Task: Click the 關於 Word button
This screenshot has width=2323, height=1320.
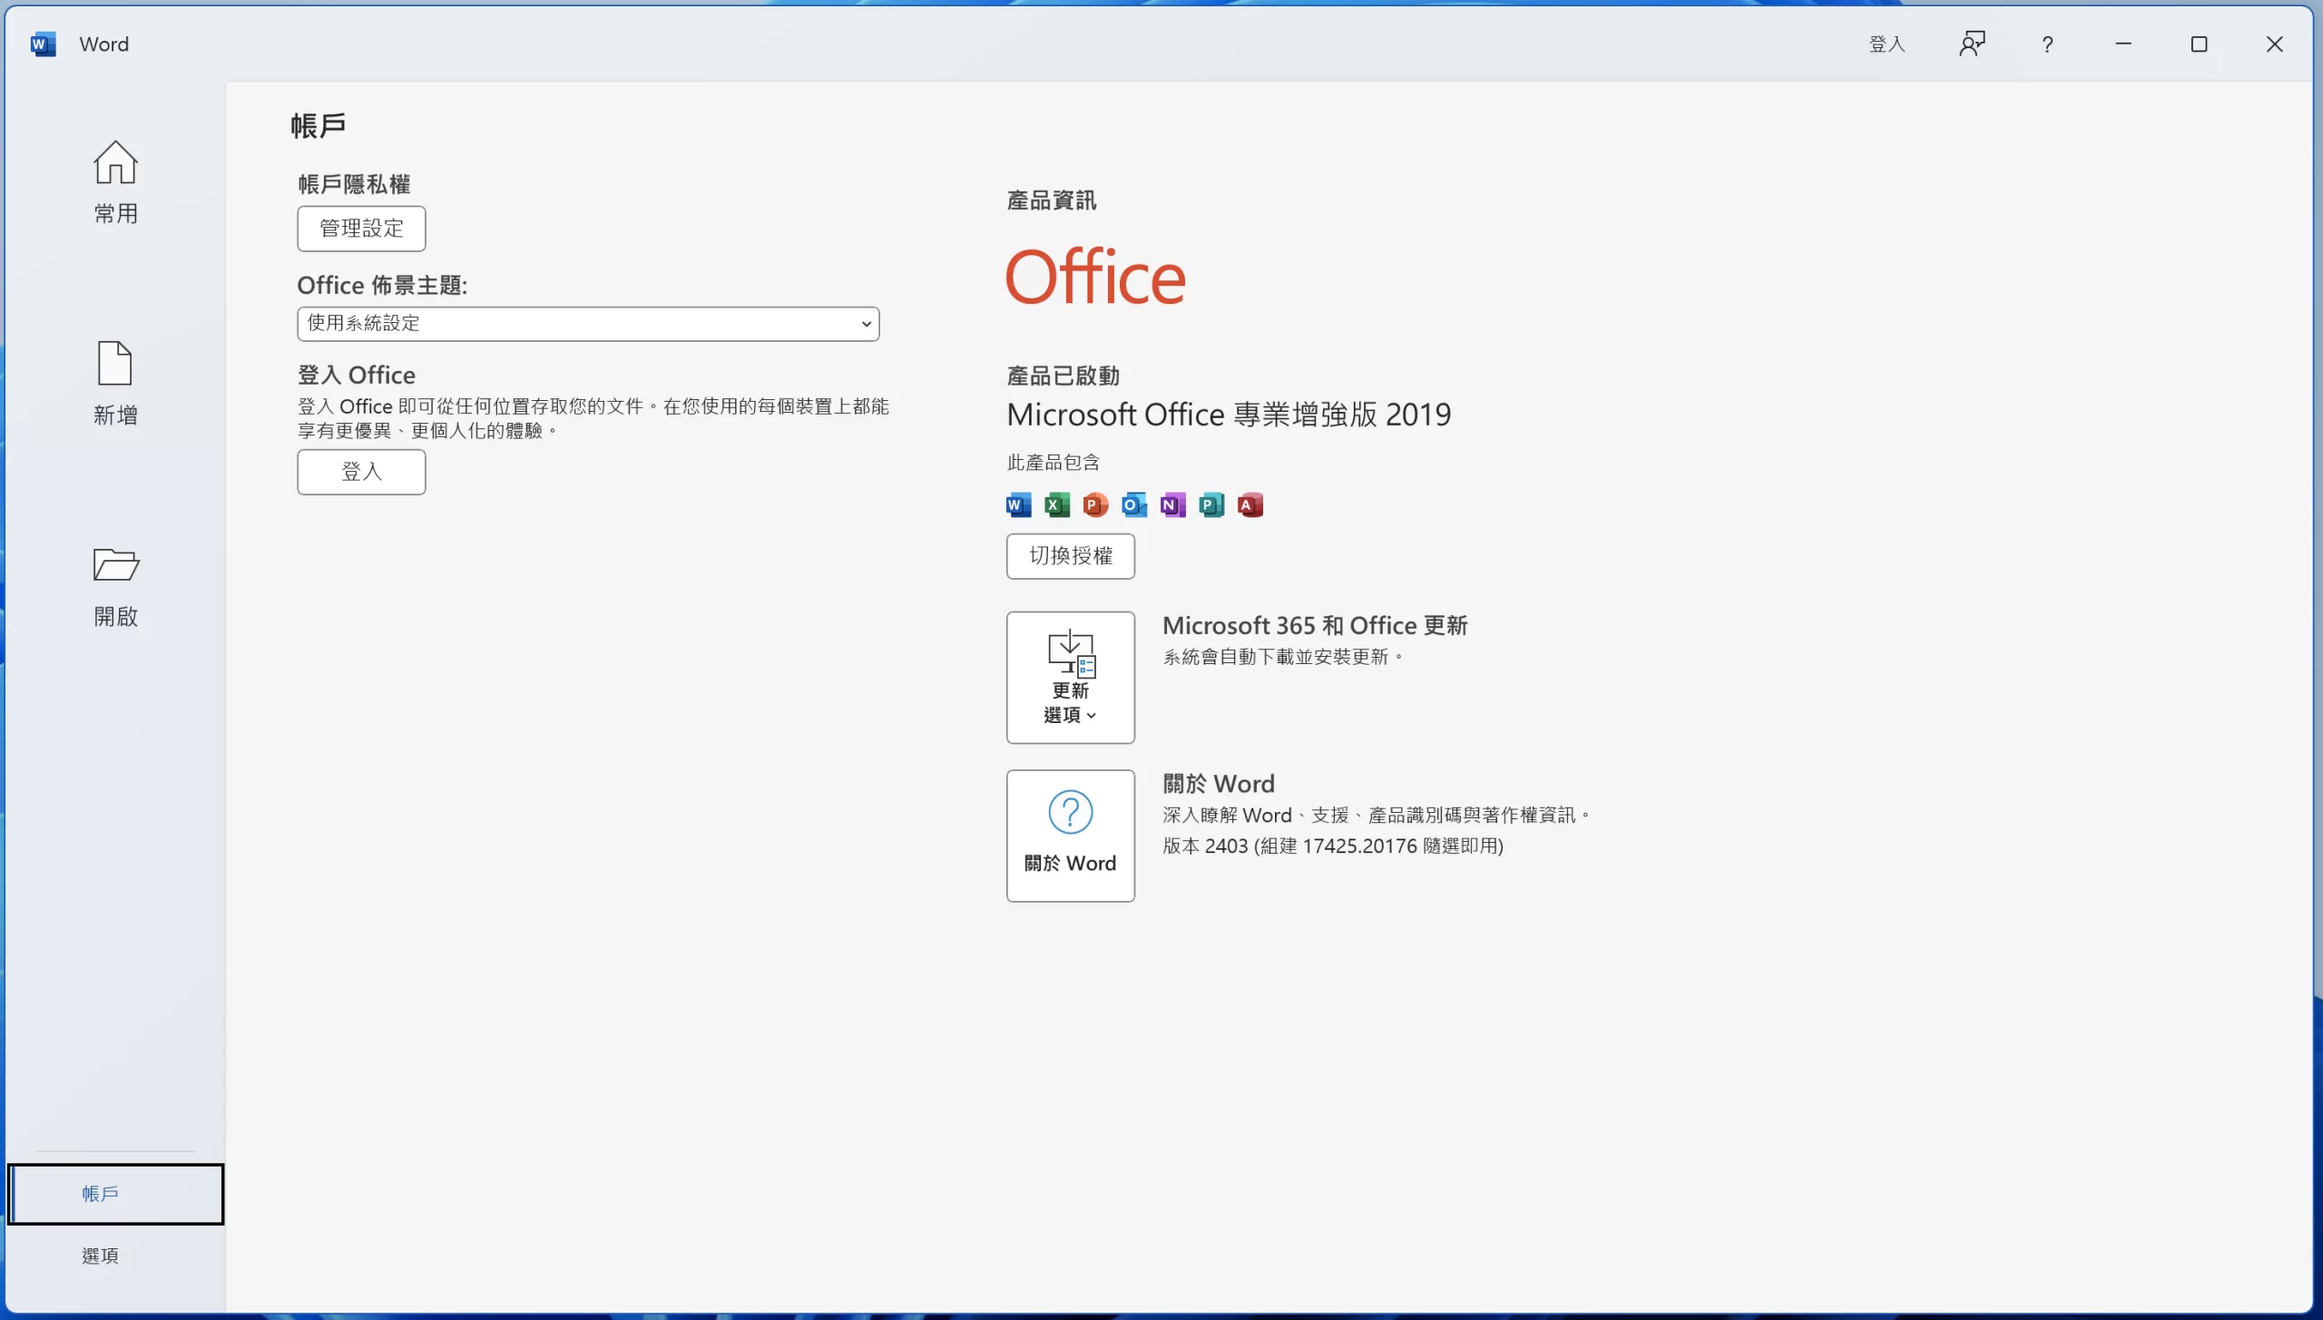Action: tap(1070, 836)
